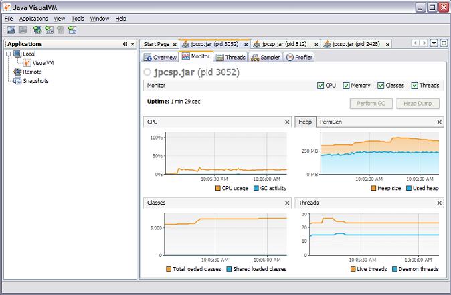The width and height of the screenshot is (451, 295).
Task: Click the Load snapshot toolbar icon
Action: point(11,30)
